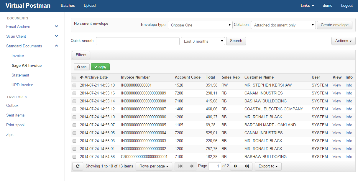Go to next page of results
The width and height of the screenshot is (358, 181).
click(x=235, y=166)
